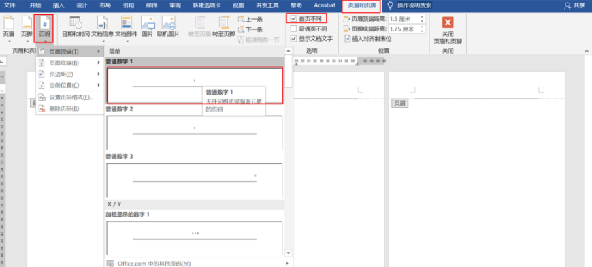Click the 转至页脚 go to footer button

(223, 27)
